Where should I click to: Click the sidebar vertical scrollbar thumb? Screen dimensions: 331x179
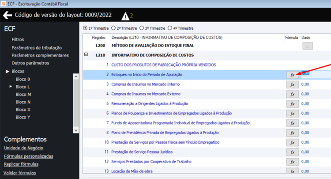click(x=76, y=103)
